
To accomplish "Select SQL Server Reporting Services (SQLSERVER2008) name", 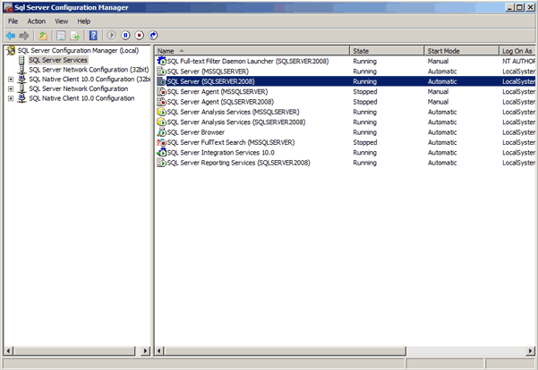I will click(x=238, y=163).
